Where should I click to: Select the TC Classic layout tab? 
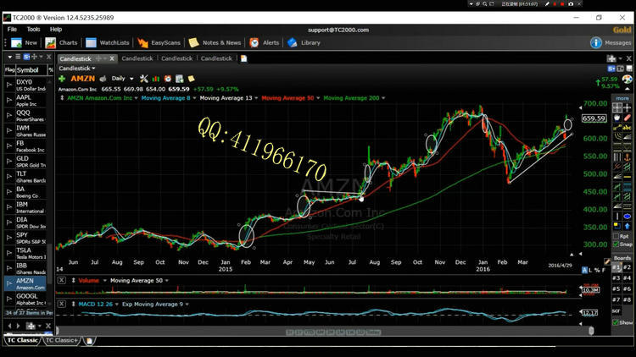[22, 340]
